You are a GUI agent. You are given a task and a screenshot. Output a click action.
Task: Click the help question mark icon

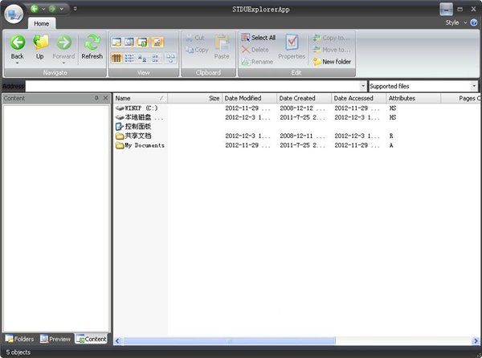pyautogui.click(x=474, y=22)
